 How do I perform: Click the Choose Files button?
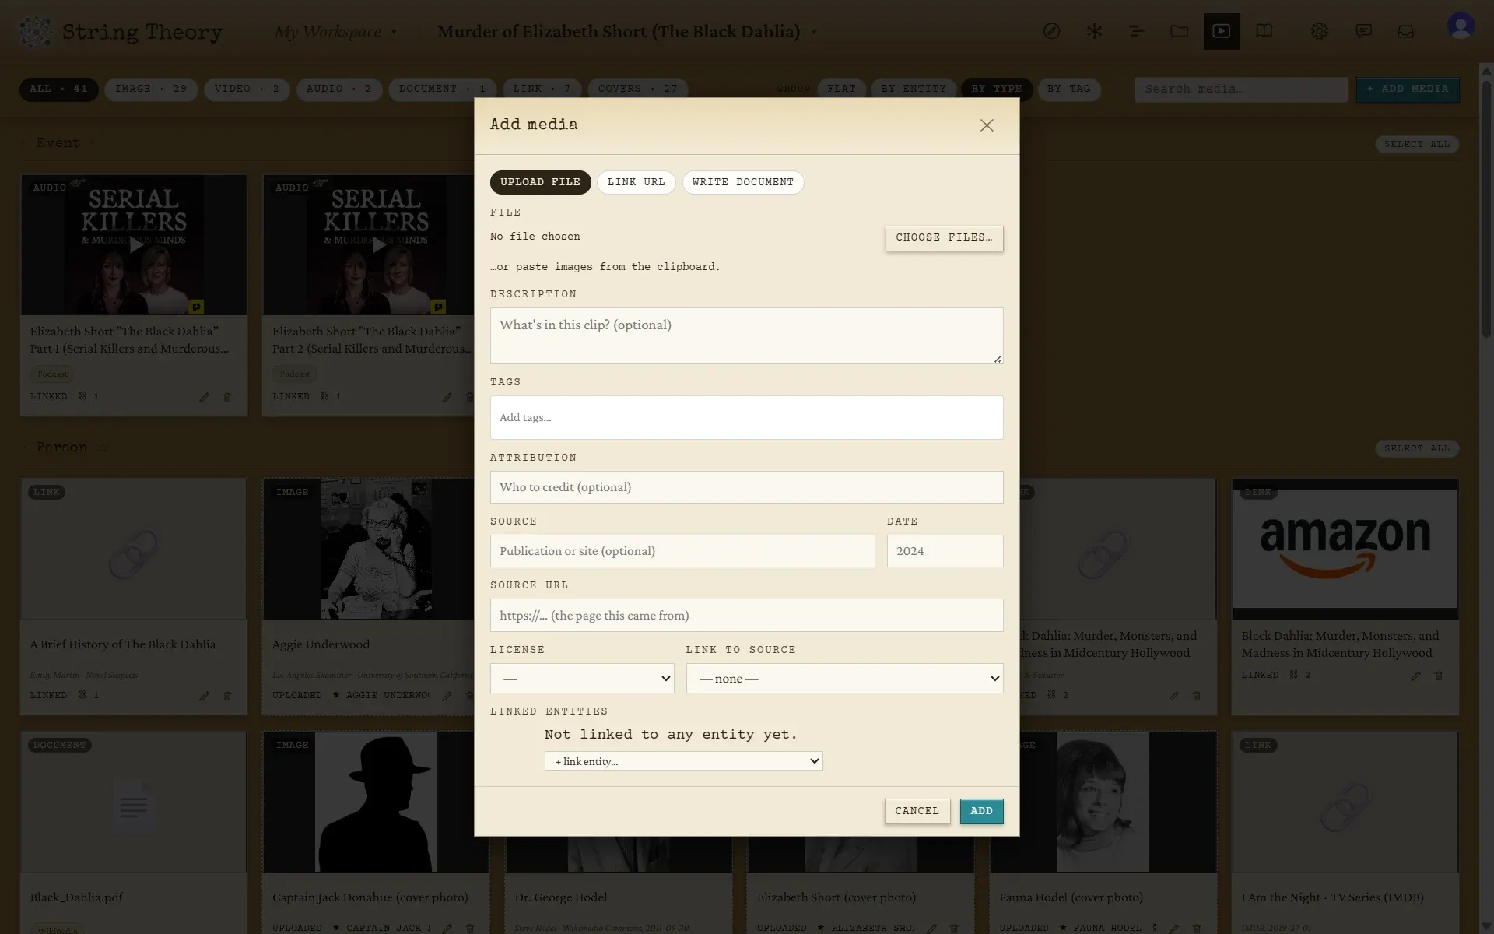(944, 238)
